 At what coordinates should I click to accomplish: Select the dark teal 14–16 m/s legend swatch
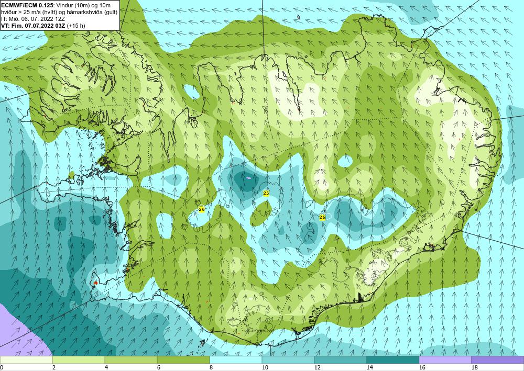(x=392, y=360)
